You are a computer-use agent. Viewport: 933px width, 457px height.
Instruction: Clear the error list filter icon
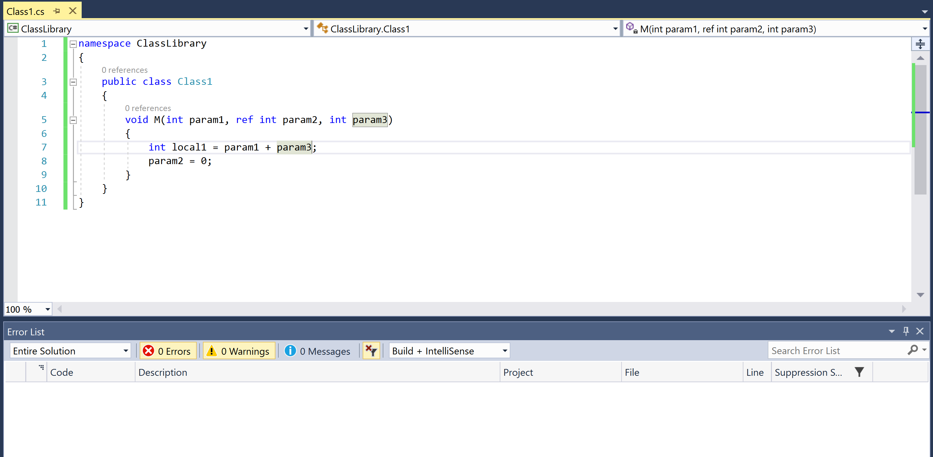pyautogui.click(x=371, y=351)
